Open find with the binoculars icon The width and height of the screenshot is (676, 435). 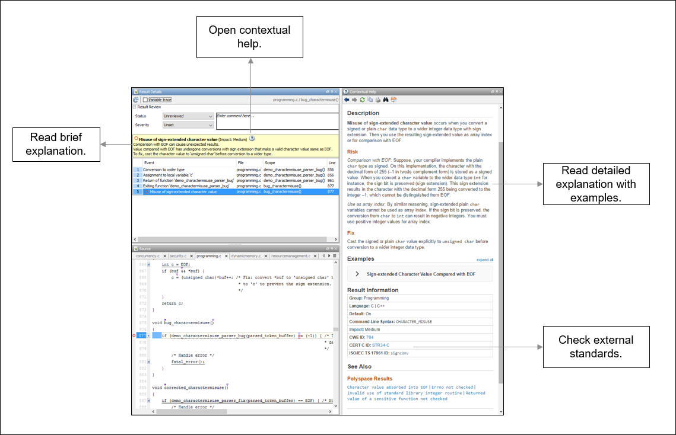[x=385, y=100]
